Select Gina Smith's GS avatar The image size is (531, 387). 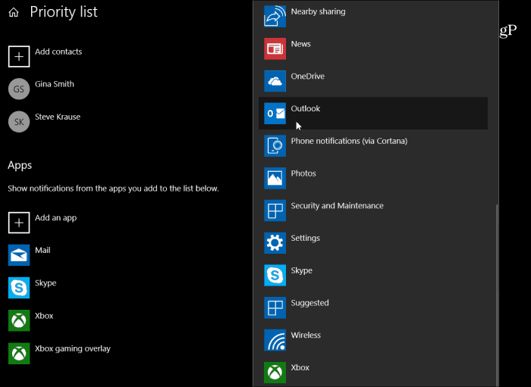(x=19, y=89)
